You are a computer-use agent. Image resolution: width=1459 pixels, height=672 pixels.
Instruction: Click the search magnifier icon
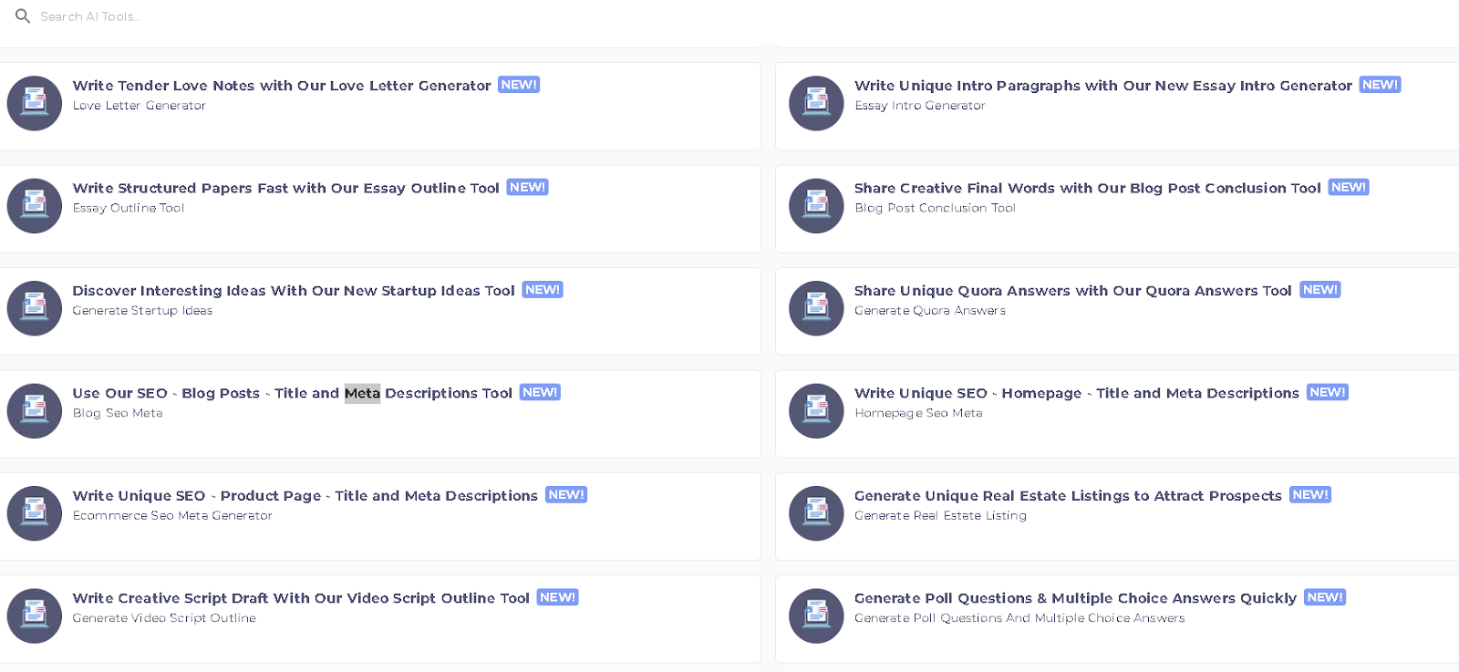tap(23, 16)
